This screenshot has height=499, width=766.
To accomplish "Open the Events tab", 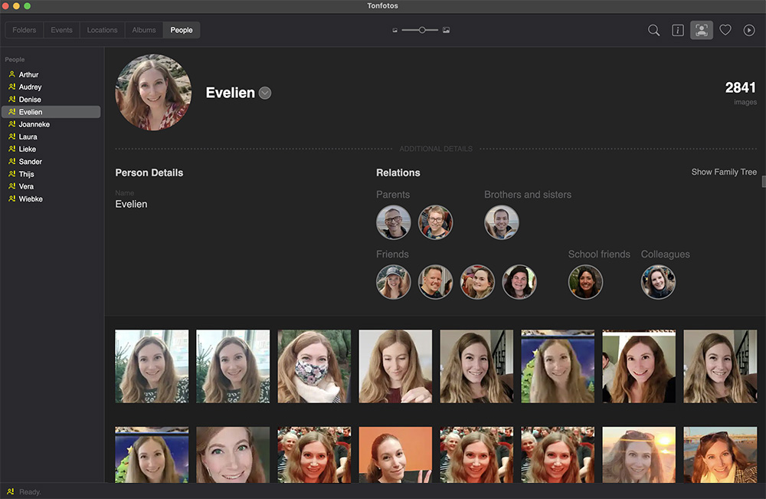I will pos(61,31).
